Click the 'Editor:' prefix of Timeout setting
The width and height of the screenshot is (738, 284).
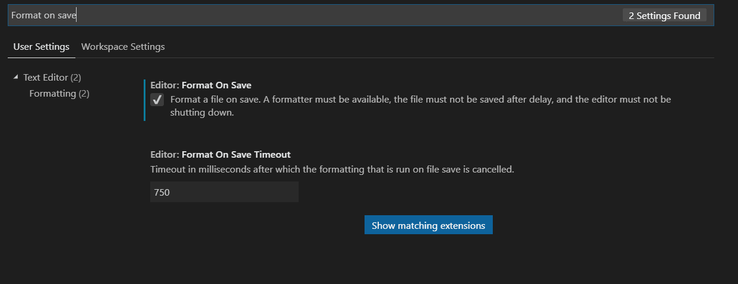click(x=164, y=155)
